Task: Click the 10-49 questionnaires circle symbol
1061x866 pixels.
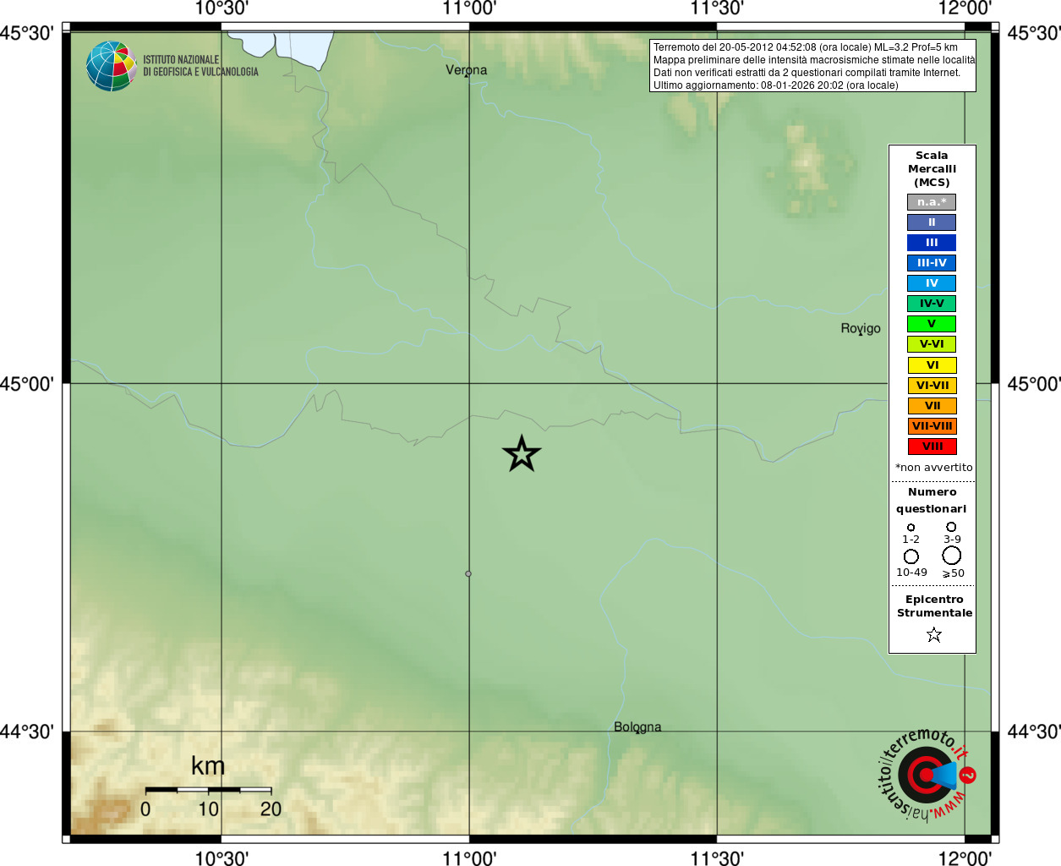Action: tap(911, 556)
